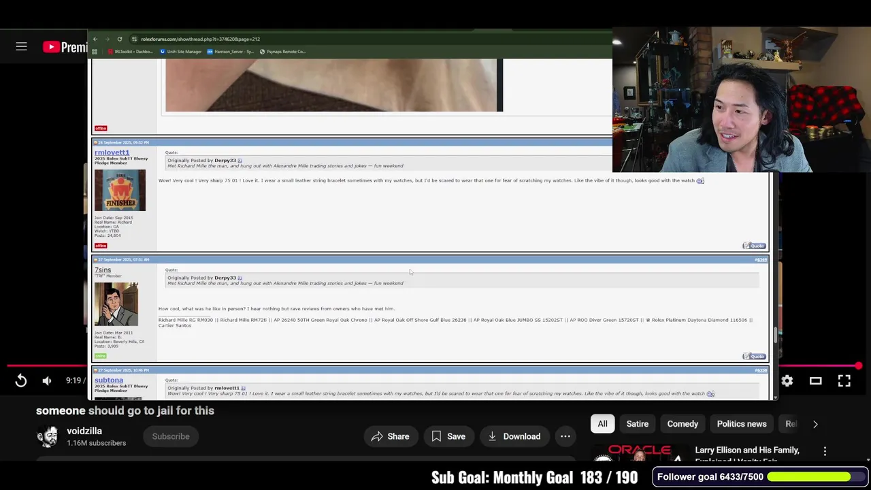Image resolution: width=871 pixels, height=490 pixels.
Task: Click the 9:19 video time display
Action: [73, 380]
